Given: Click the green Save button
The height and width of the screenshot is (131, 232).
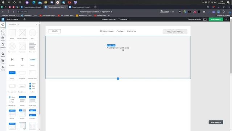Looking at the screenshot, I should coord(216,19).
